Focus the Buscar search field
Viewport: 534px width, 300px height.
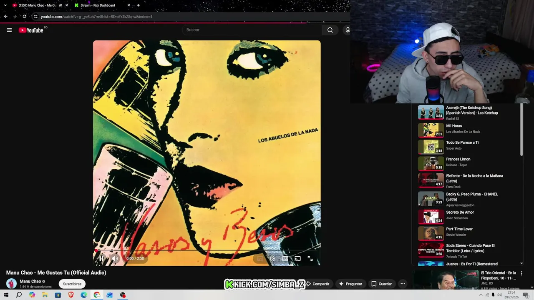coord(252,30)
